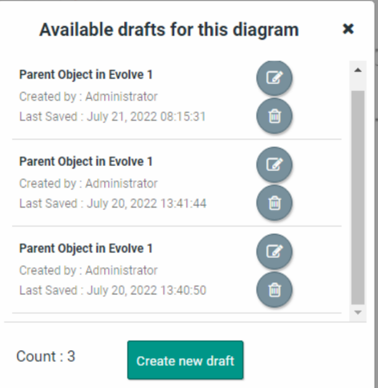Click the scrollbar down arrow in drafts list

[358, 312]
